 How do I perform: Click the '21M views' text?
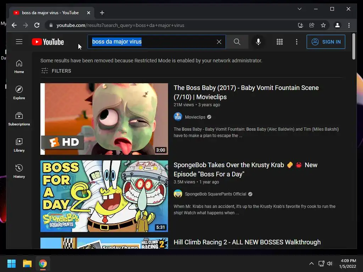(x=184, y=105)
